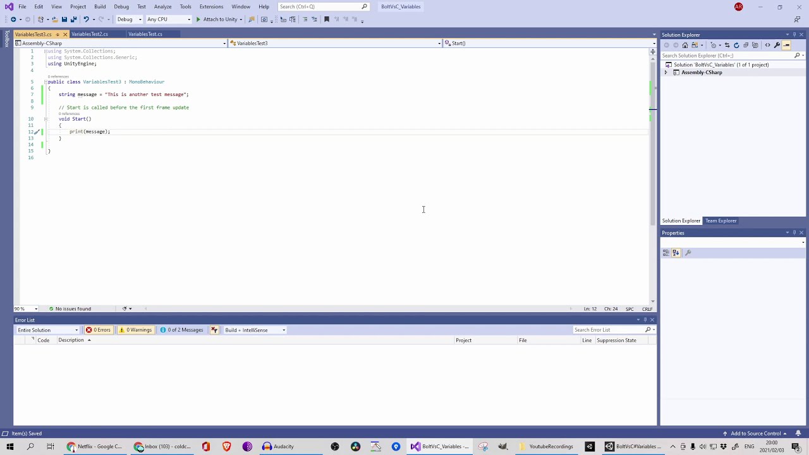This screenshot has width=809, height=455.
Task: Click the wrench icon in Properties panel
Action: pyautogui.click(x=688, y=253)
